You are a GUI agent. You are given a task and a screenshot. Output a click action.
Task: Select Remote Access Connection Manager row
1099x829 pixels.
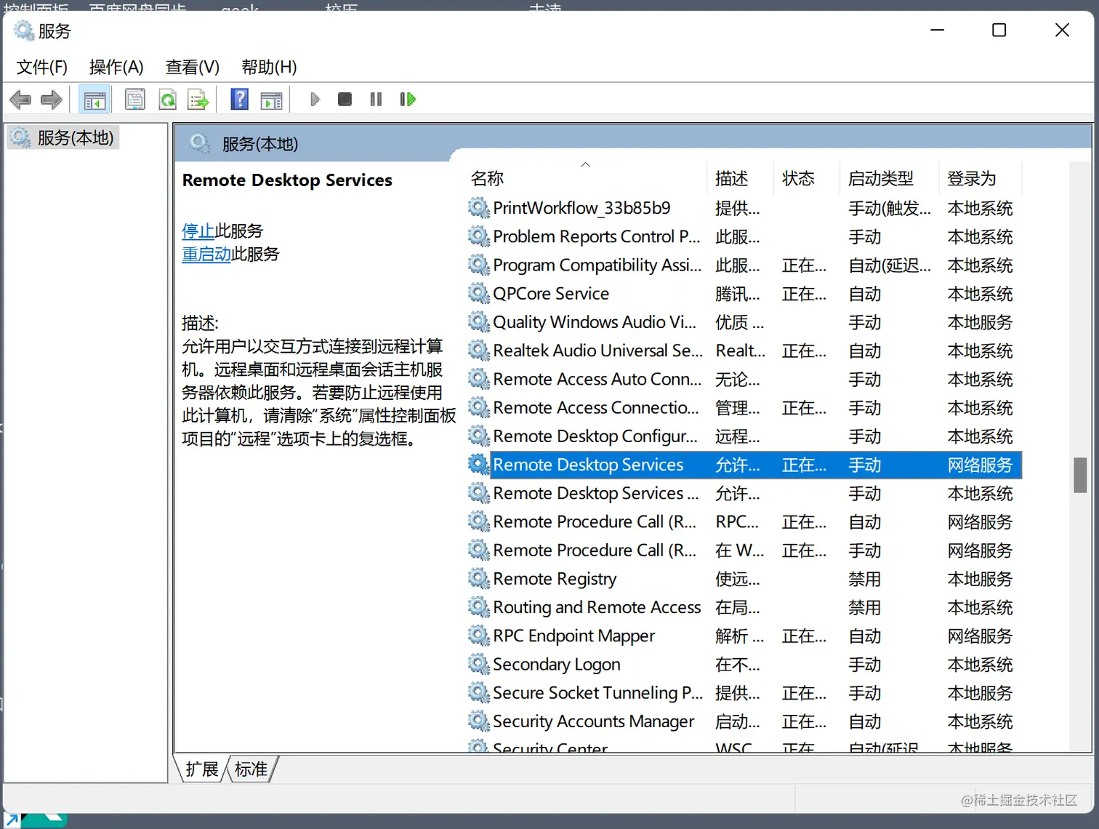(744, 407)
